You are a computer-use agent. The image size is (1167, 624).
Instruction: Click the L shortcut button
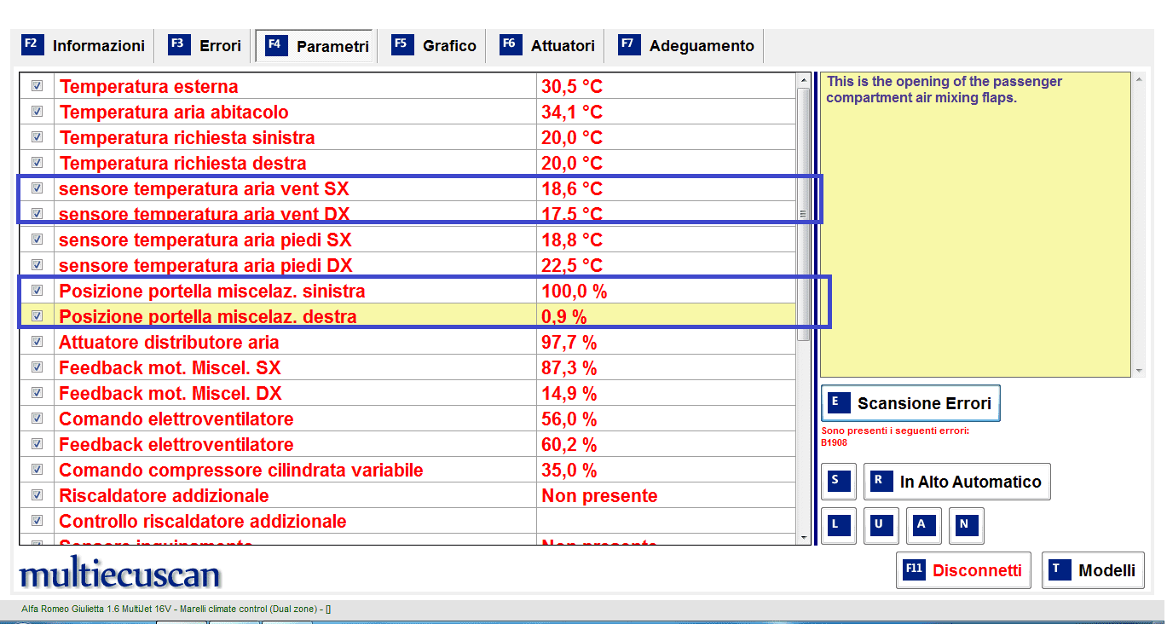pyautogui.click(x=839, y=526)
